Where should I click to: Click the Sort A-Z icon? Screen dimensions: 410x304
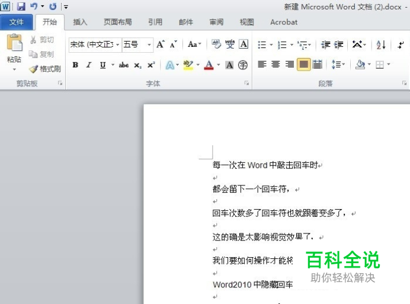[381, 44]
